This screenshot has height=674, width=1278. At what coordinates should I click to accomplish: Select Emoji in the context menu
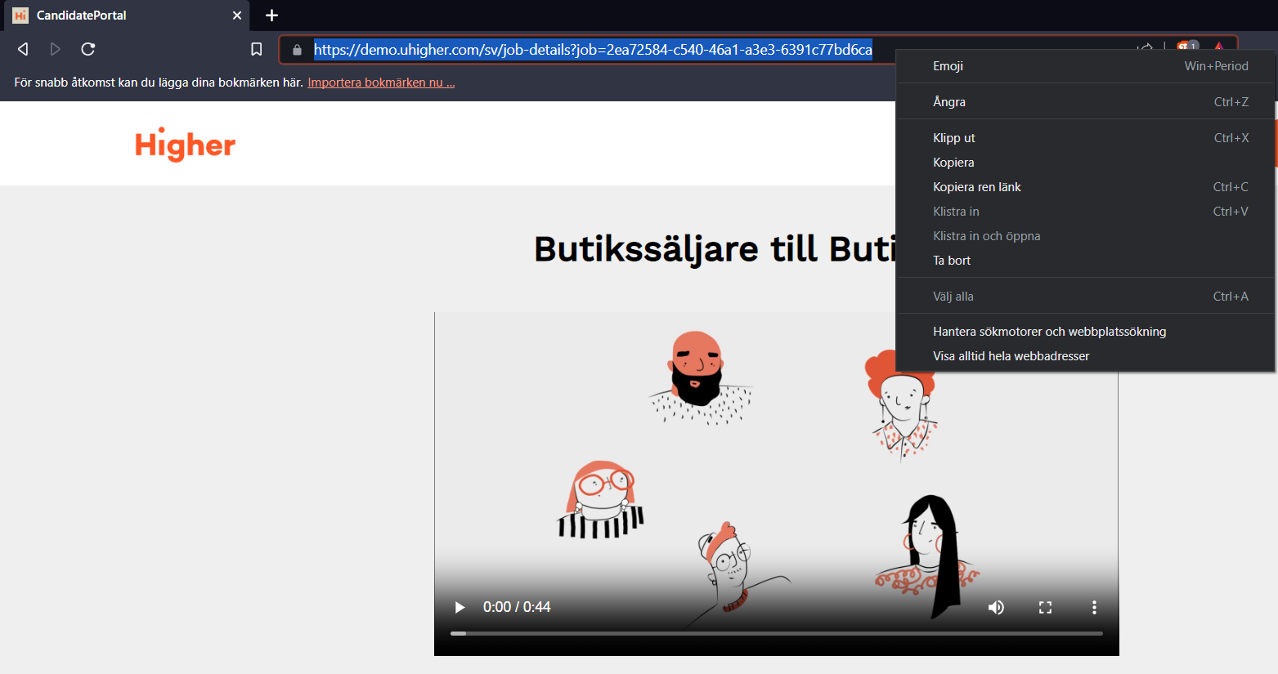click(948, 66)
